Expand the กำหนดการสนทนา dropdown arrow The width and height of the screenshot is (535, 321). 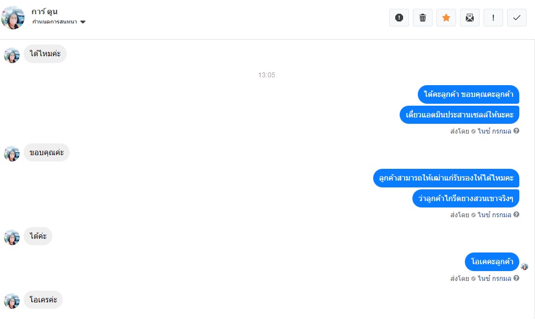(x=82, y=22)
